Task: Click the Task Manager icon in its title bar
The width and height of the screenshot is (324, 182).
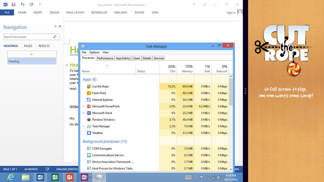Action: 82,46
